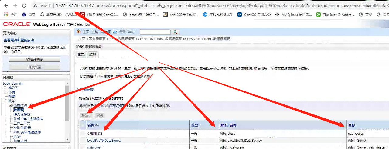
Task: Click 主页 text in console toolbar
Action: click(x=86, y=32)
